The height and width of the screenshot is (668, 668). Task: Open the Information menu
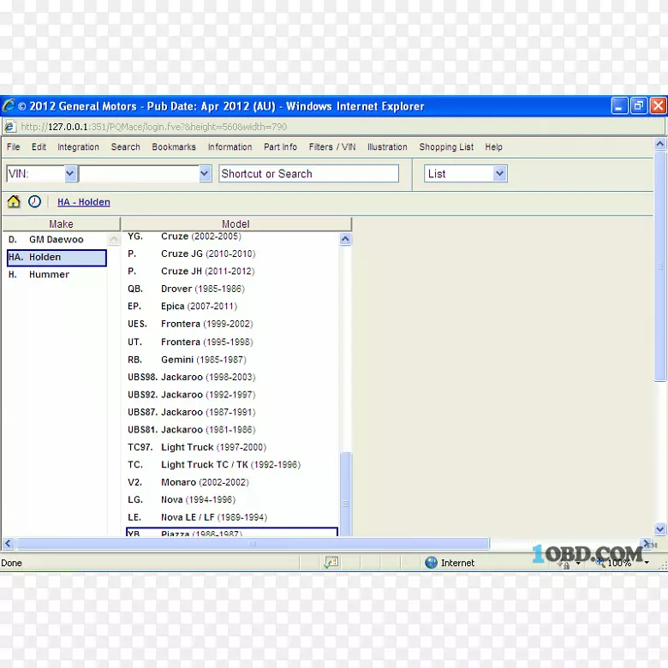click(x=230, y=147)
